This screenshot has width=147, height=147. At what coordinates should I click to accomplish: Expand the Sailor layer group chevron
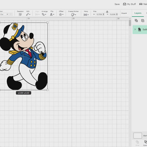[135, 29]
